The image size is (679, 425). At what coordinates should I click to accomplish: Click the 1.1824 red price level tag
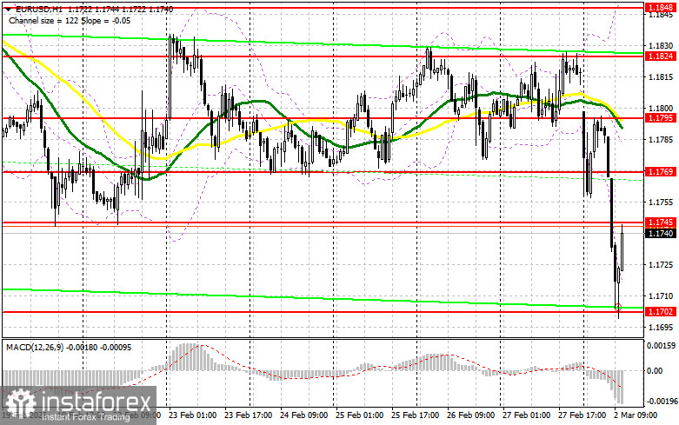661,56
